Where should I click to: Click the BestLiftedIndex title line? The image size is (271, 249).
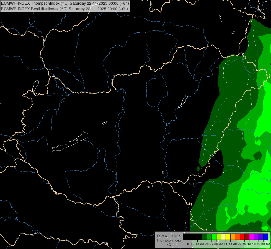(64, 9)
